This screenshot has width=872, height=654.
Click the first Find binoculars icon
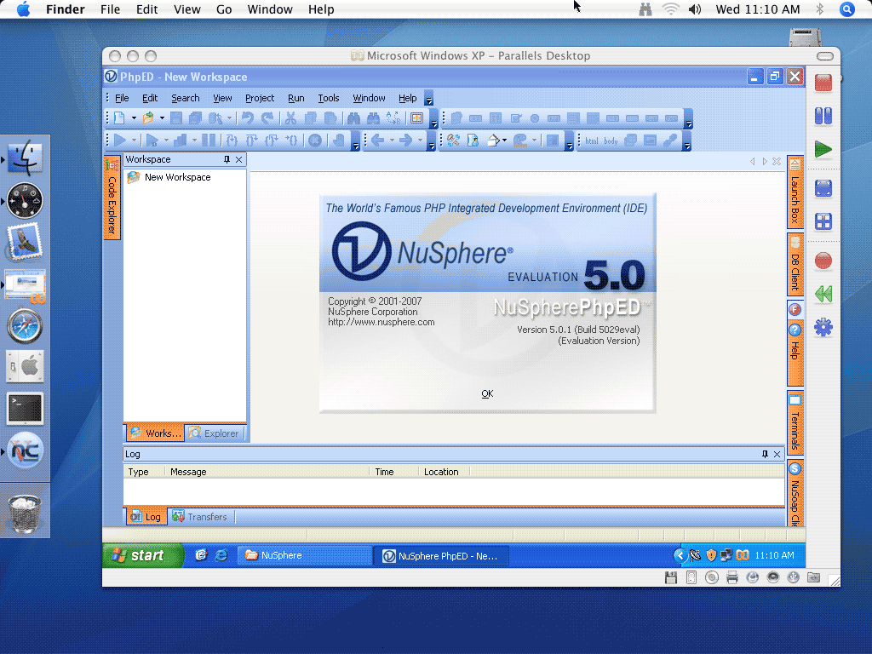[353, 118]
